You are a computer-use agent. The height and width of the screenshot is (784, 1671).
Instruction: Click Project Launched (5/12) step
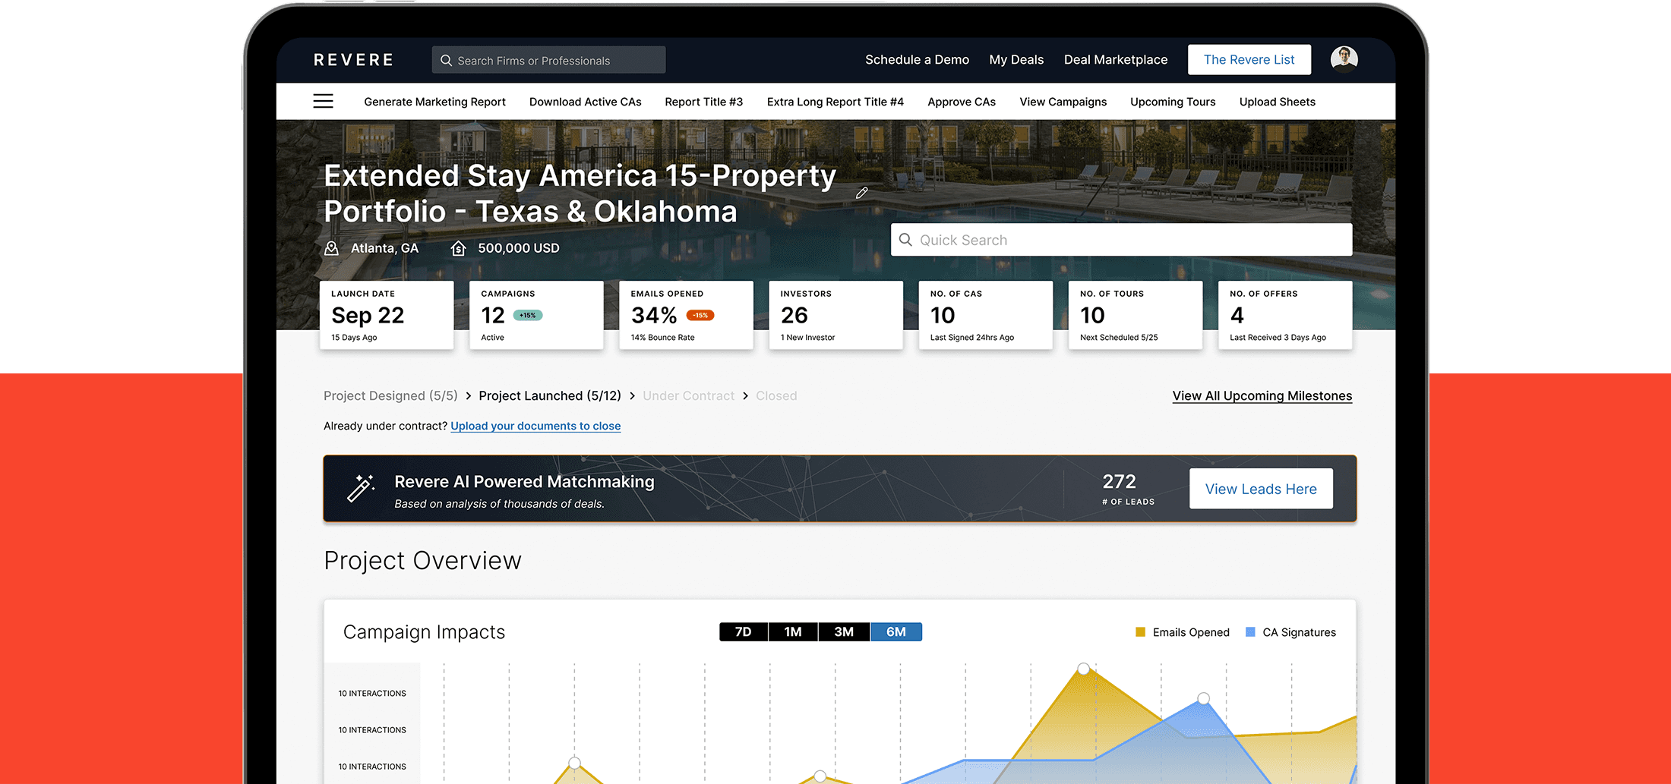pos(550,395)
